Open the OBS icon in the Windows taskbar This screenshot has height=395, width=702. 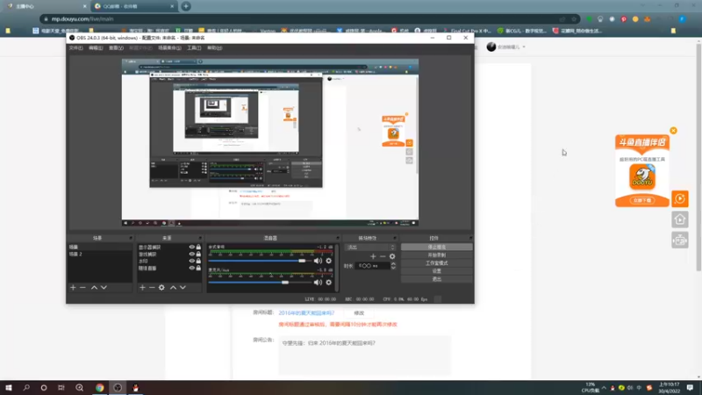pyautogui.click(x=118, y=387)
